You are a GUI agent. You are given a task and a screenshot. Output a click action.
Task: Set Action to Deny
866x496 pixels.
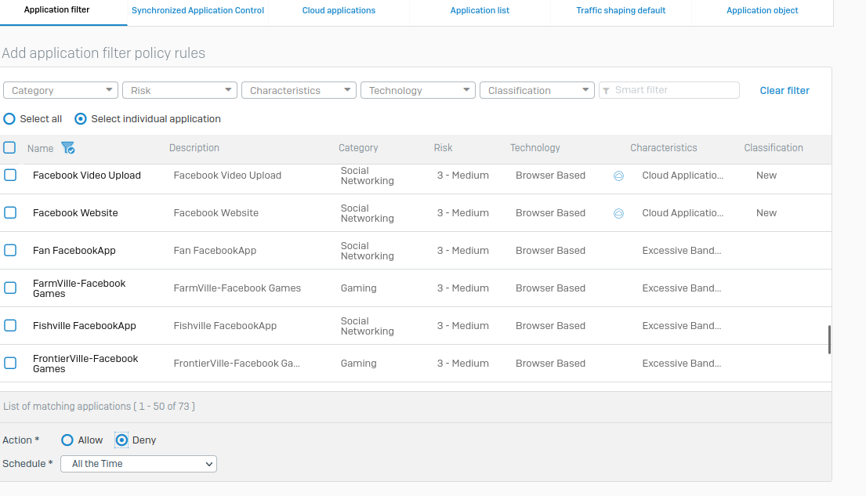click(x=121, y=440)
